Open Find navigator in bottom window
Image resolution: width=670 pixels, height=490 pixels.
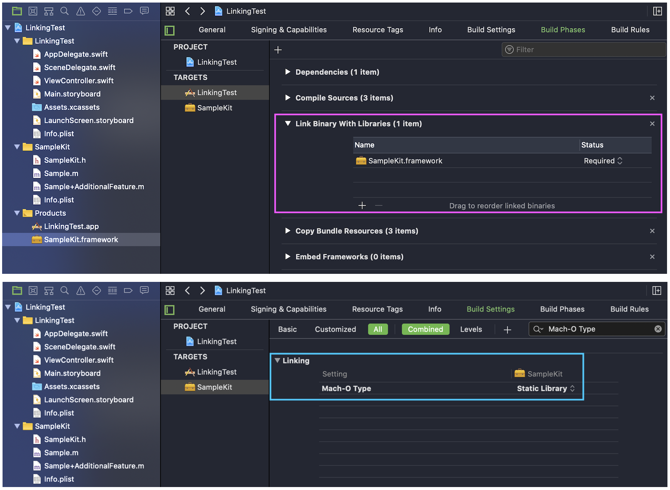65,290
